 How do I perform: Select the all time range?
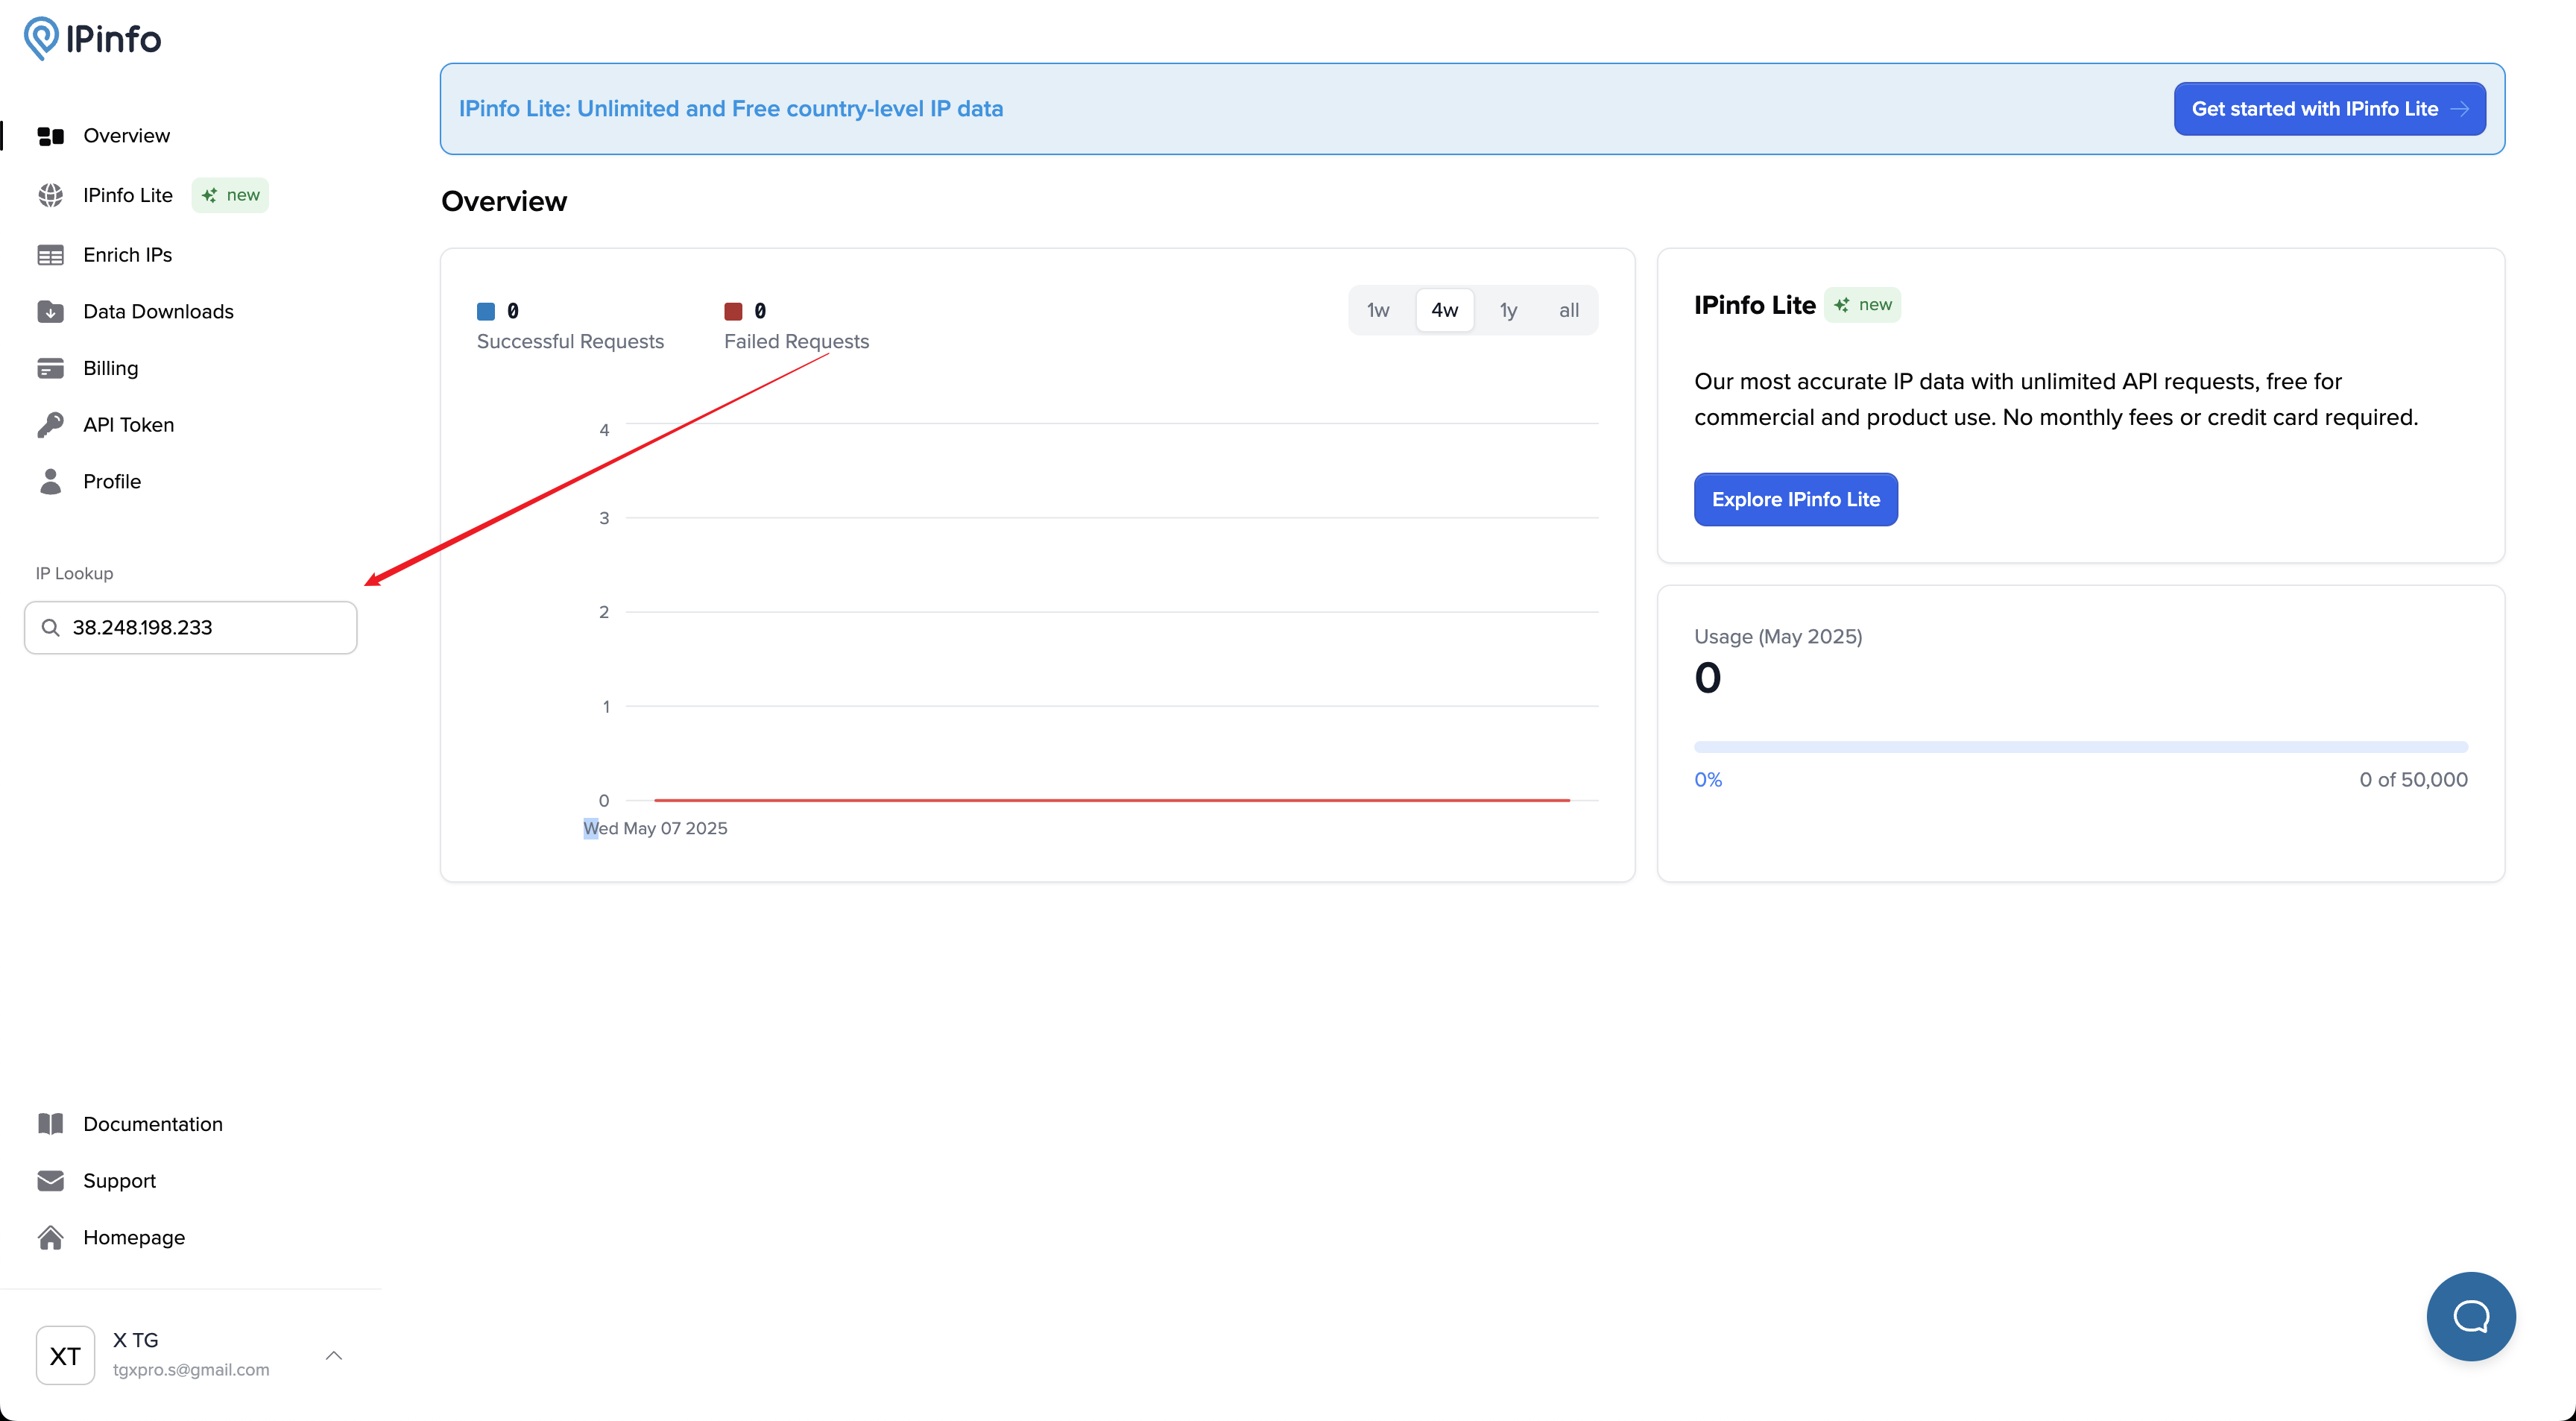tap(1569, 310)
